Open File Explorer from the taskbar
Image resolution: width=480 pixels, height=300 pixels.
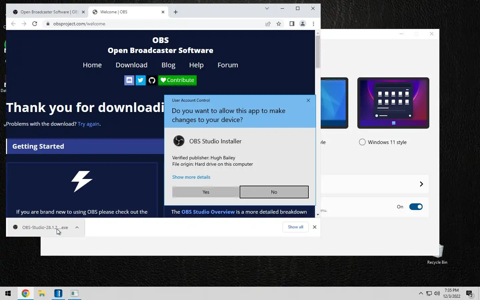pos(42,293)
